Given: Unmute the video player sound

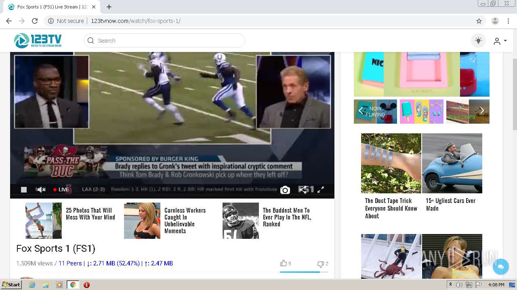Looking at the screenshot, I should coord(41,190).
